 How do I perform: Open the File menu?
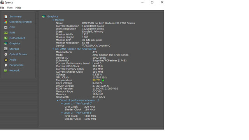2,8
